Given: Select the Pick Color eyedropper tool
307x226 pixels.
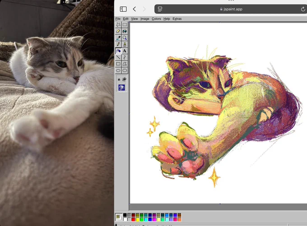Looking at the screenshot, I should click(x=118, y=38).
